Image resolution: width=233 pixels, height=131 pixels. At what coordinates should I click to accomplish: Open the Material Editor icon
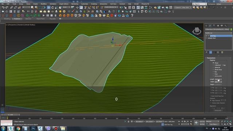click(151, 7)
